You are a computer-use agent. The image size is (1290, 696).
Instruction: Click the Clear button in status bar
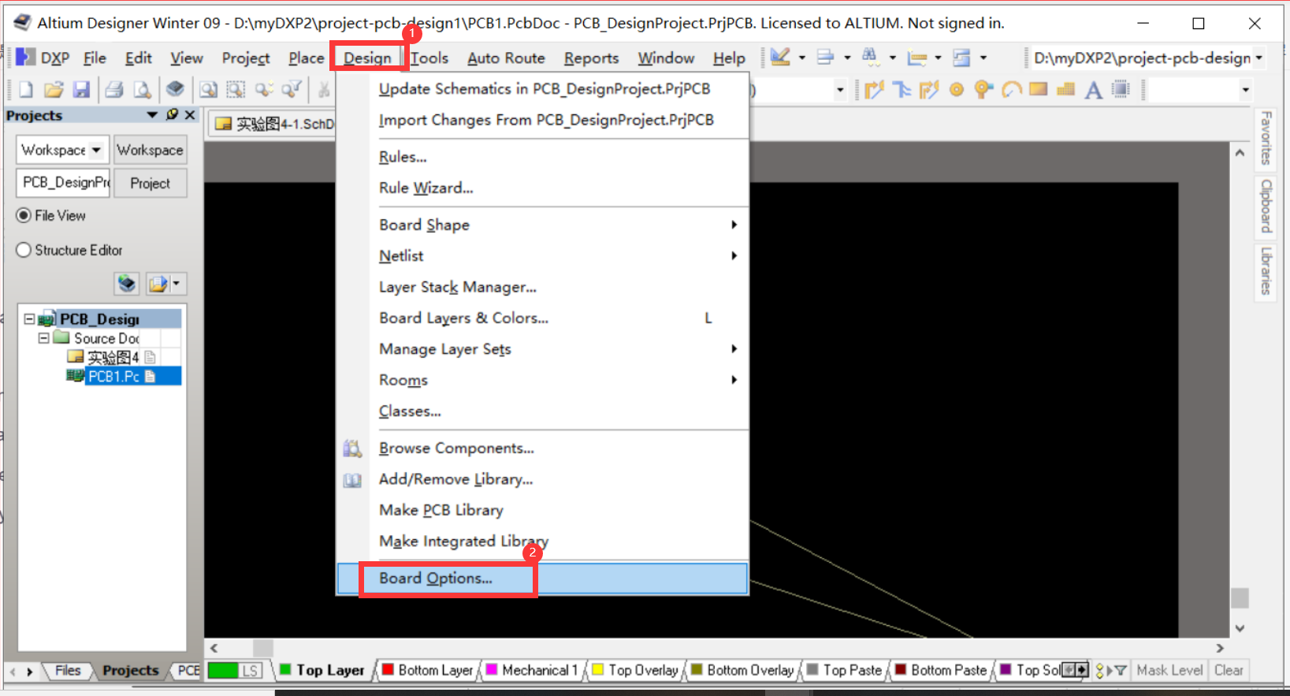[x=1229, y=670]
